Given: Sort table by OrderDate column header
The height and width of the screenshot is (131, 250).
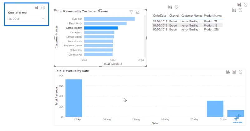Looking at the screenshot, I should click(159, 16).
